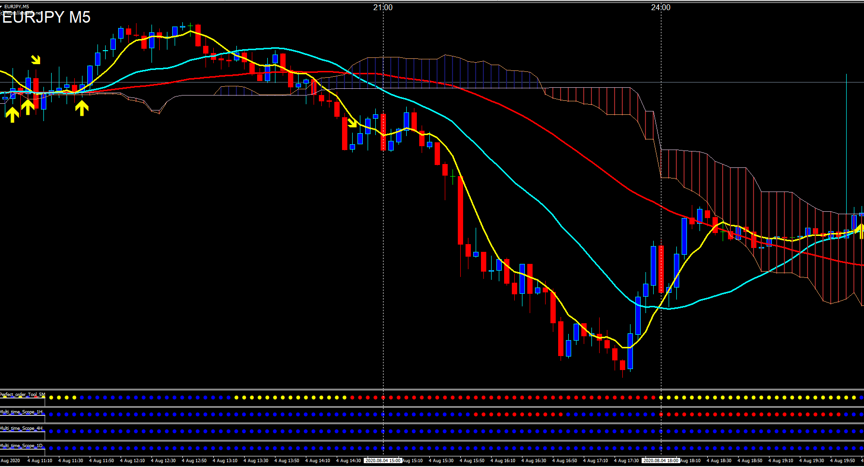Click the EURJPY,M5 chart title text
The height and width of the screenshot is (467, 864).
pos(16,7)
